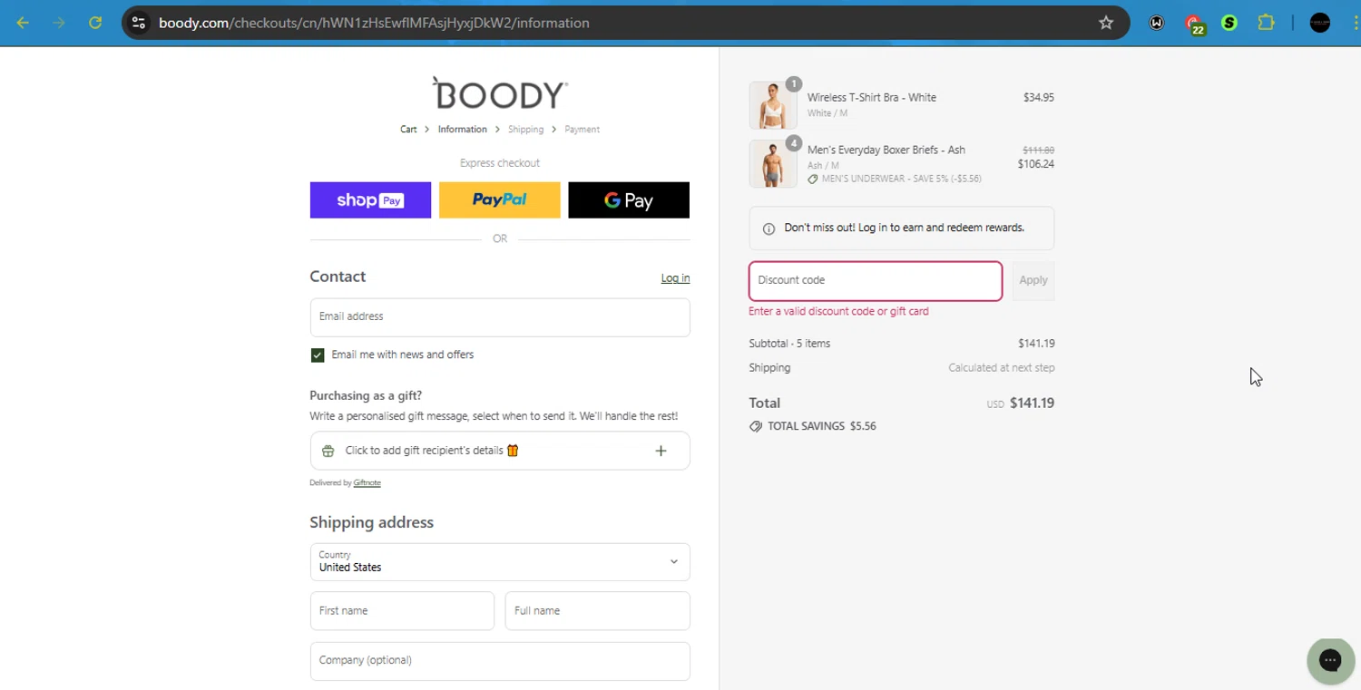The width and height of the screenshot is (1361, 690).
Task: Click the info icon beside rewards notice
Action: click(769, 228)
